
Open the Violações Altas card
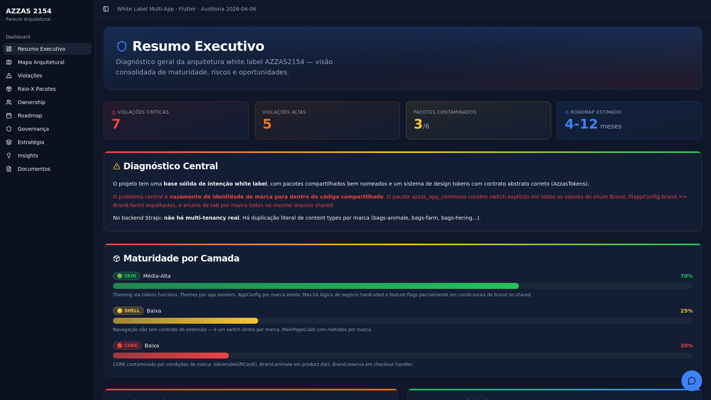tap(327, 120)
